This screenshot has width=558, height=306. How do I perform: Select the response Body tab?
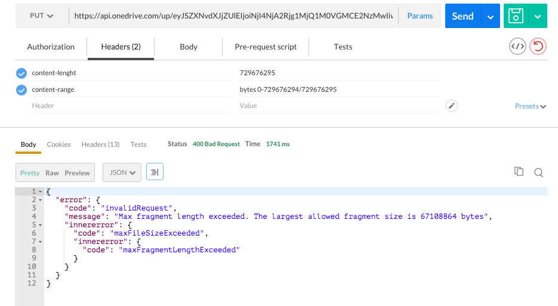click(29, 144)
